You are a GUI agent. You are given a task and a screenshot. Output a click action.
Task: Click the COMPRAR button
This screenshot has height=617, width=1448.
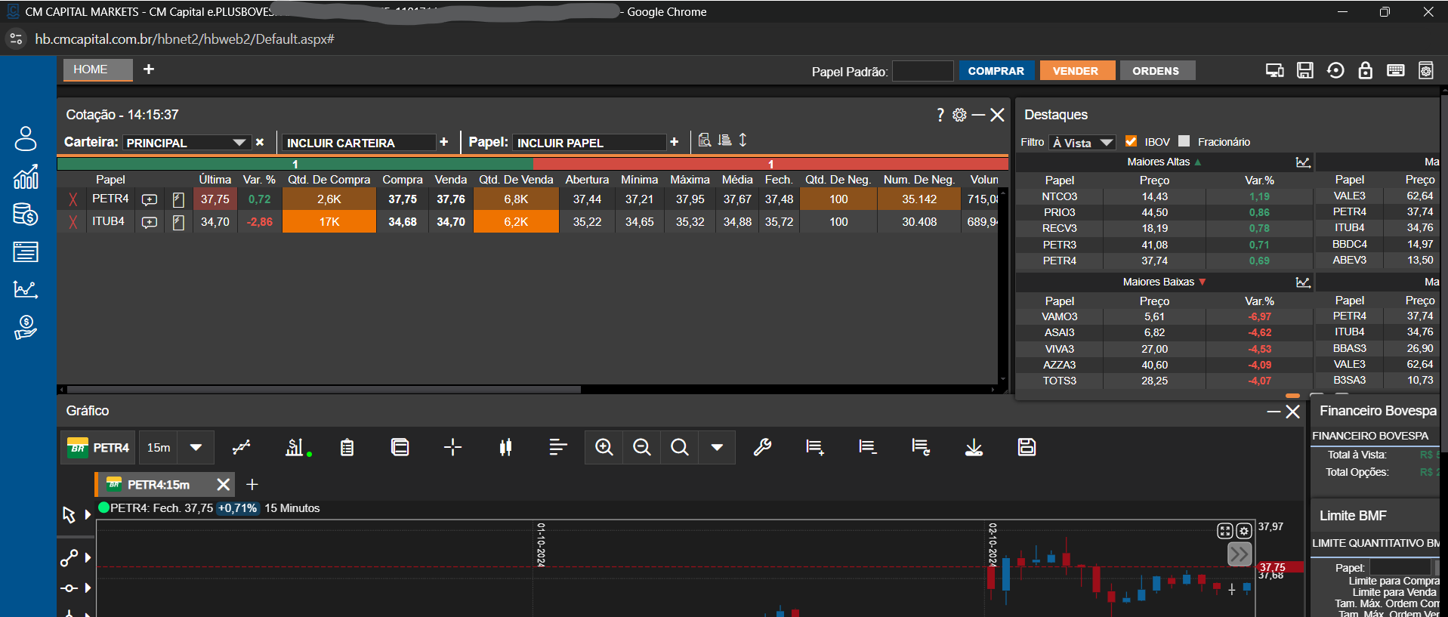pos(996,70)
